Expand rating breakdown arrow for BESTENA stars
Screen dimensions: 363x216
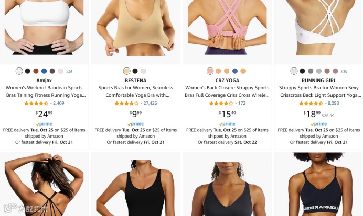[x=141, y=103]
